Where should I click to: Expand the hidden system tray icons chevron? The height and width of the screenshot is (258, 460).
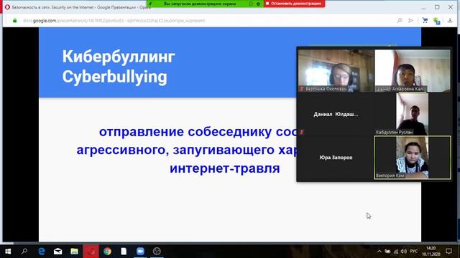[x=379, y=252]
